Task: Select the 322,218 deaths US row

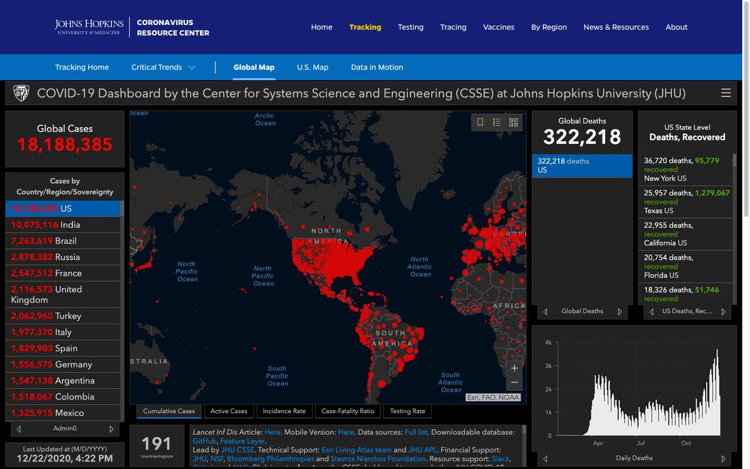Action: [582, 166]
